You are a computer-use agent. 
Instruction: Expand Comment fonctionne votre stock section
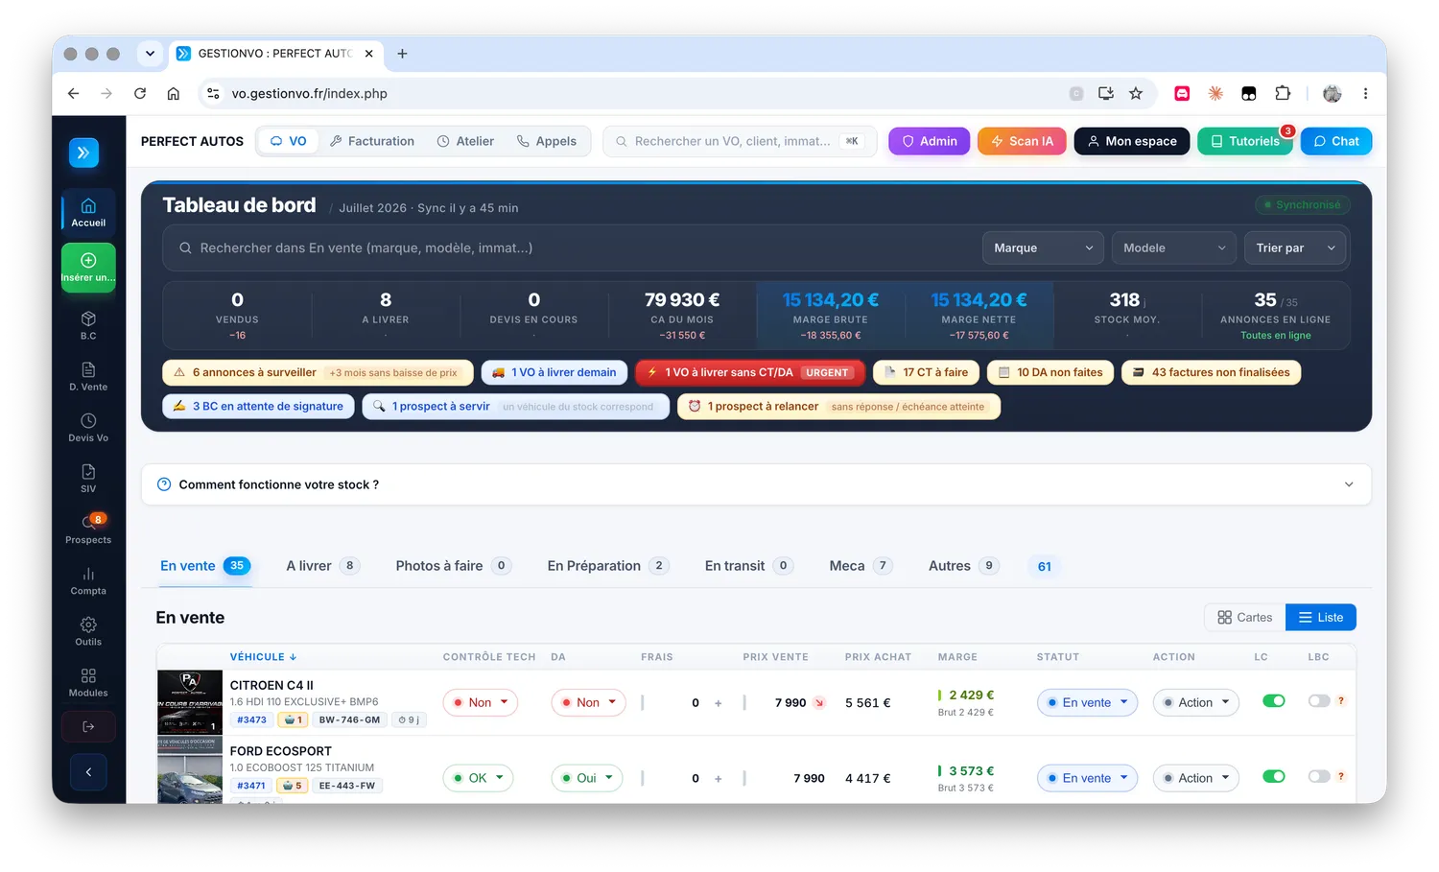pyautogui.click(x=756, y=484)
